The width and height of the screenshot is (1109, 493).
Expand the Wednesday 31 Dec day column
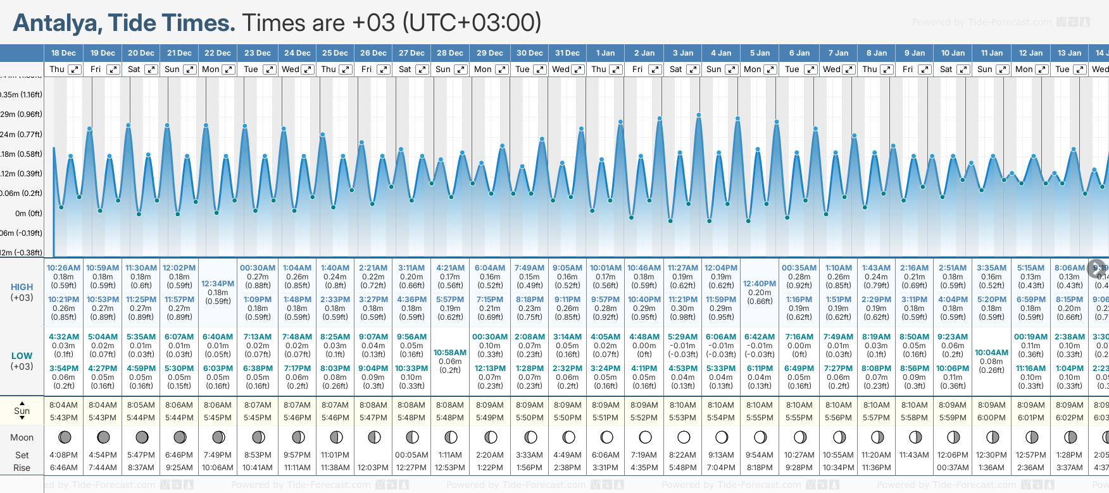pyautogui.click(x=577, y=70)
